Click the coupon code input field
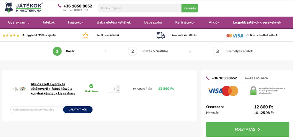 point(37,110)
